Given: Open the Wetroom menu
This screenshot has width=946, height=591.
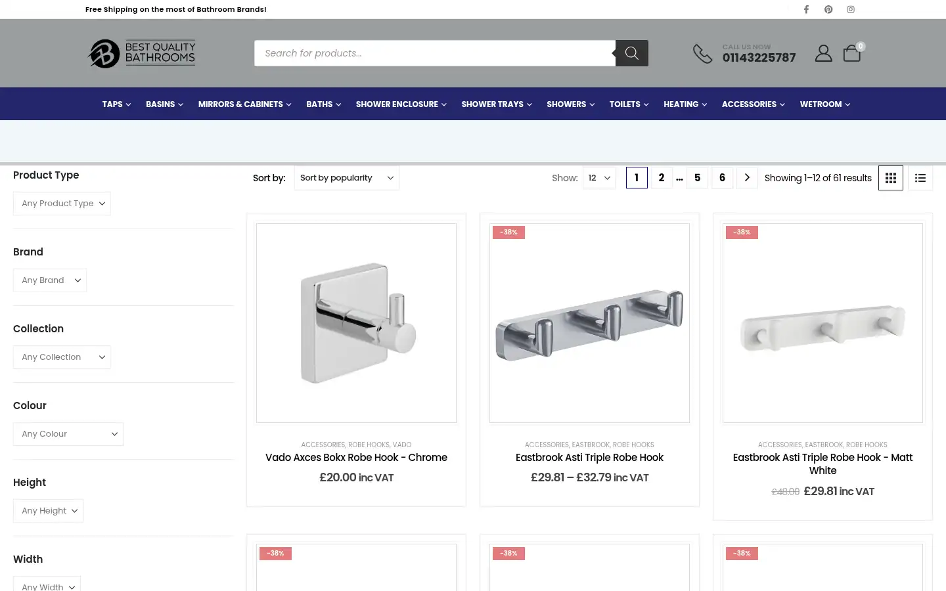Looking at the screenshot, I should (x=824, y=104).
